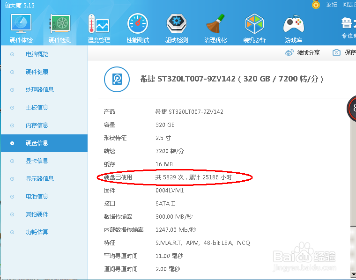
Task: Click the interface value SATA II
Action: 165,204
